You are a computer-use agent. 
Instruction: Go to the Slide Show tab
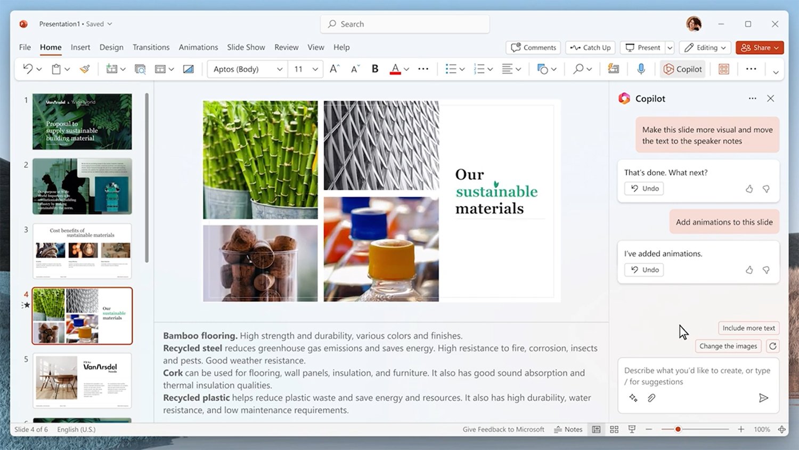click(246, 47)
